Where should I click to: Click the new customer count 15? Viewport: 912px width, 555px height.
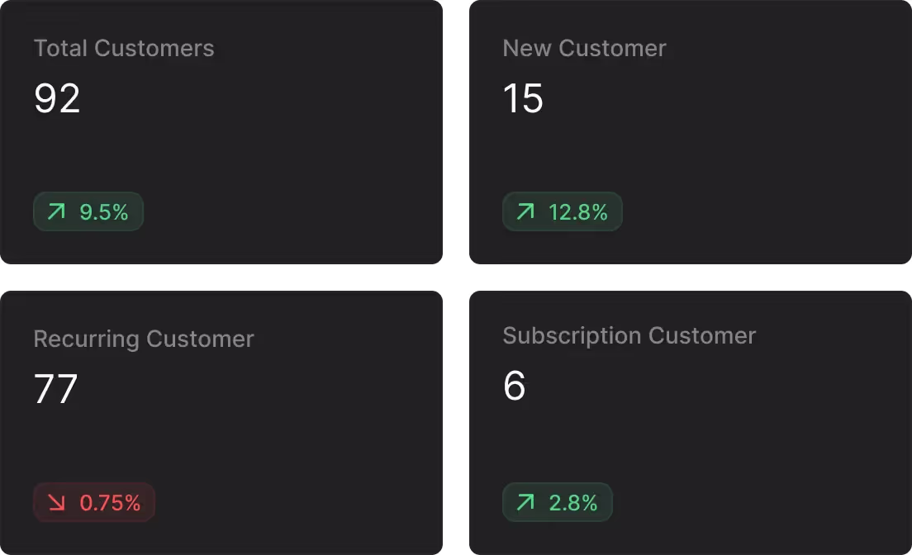click(523, 98)
